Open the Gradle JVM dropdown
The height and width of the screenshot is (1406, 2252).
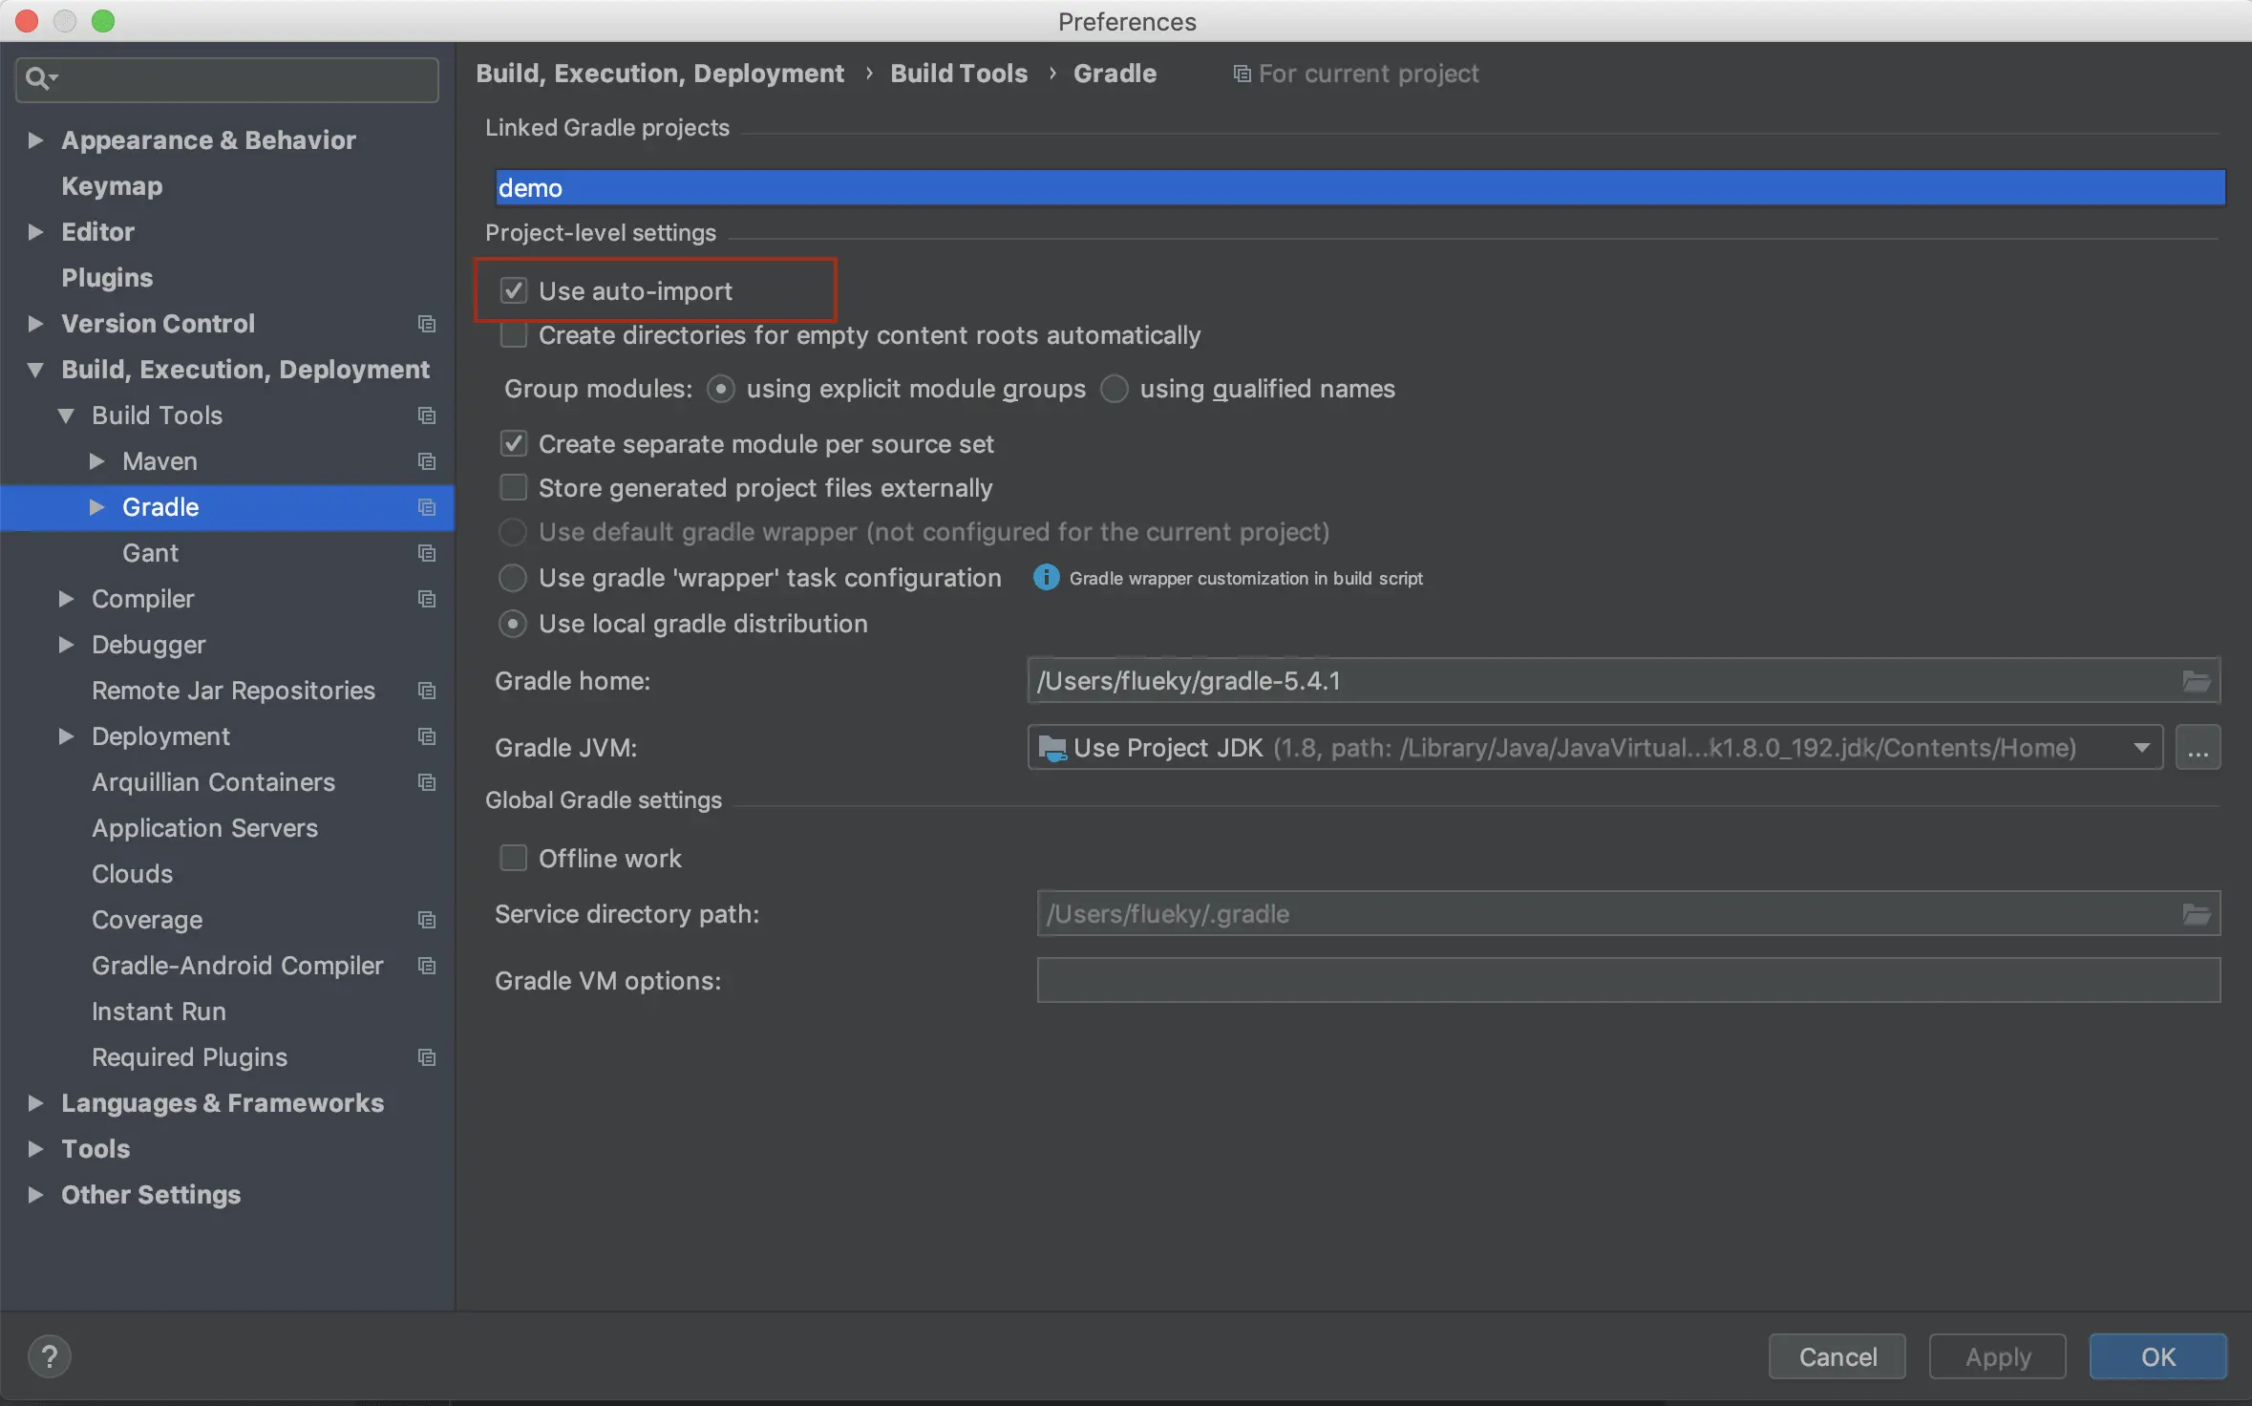(2141, 748)
